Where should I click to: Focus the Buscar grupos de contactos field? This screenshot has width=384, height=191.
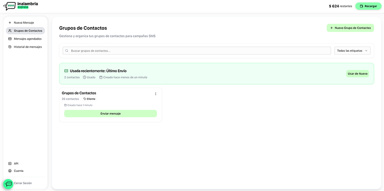[197, 50]
